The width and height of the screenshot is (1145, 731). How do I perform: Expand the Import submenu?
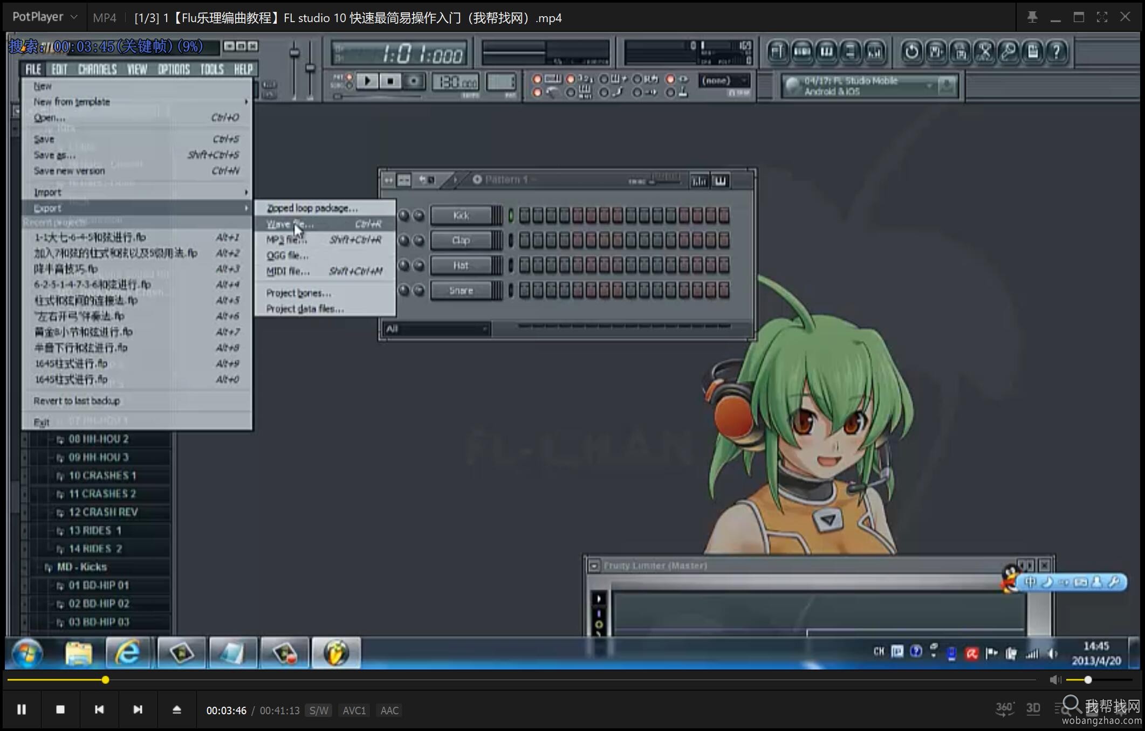pyautogui.click(x=137, y=192)
